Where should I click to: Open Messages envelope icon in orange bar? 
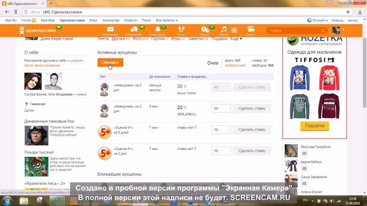[110, 30]
